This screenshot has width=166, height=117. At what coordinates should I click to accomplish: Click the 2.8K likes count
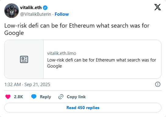pyautogui.click(x=18, y=97)
